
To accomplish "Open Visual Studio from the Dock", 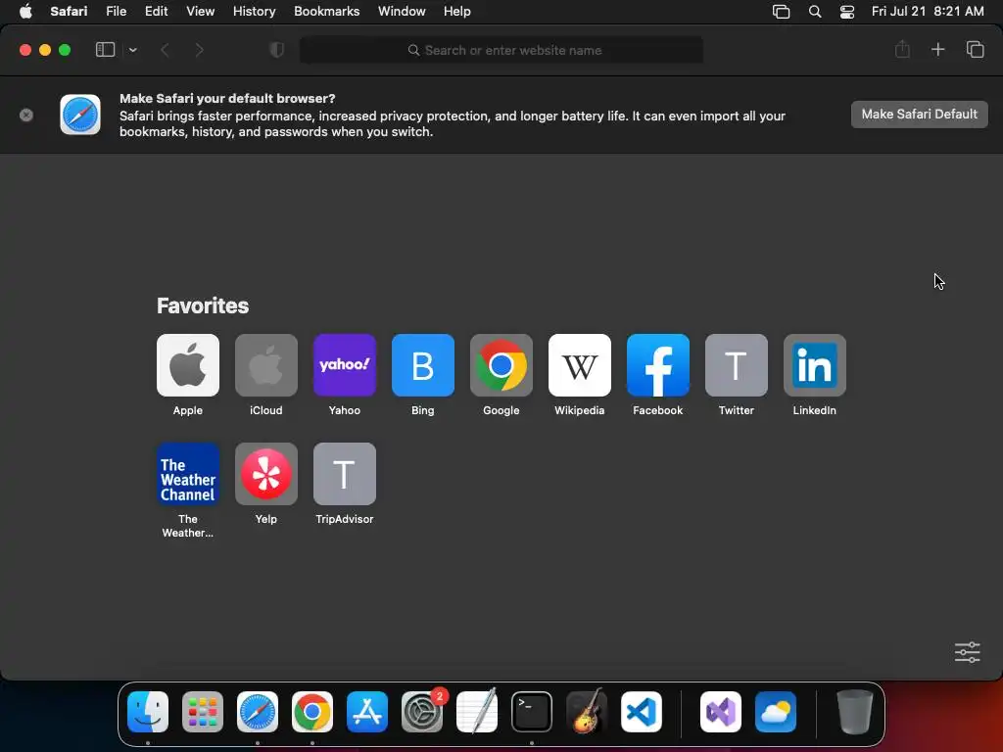I will click(x=721, y=712).
